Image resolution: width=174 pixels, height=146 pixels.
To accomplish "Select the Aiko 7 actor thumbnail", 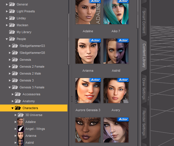I will click(116, 12).
